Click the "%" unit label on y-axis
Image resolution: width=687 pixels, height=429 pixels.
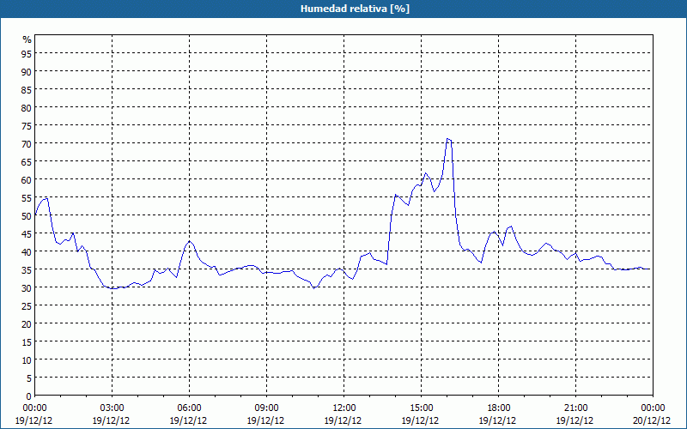click(27, 39)
